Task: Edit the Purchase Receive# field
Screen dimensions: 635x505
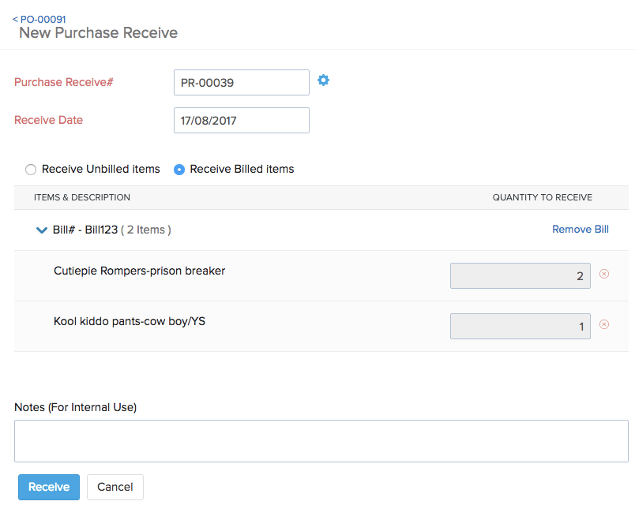Action: (x=241, y=82)
